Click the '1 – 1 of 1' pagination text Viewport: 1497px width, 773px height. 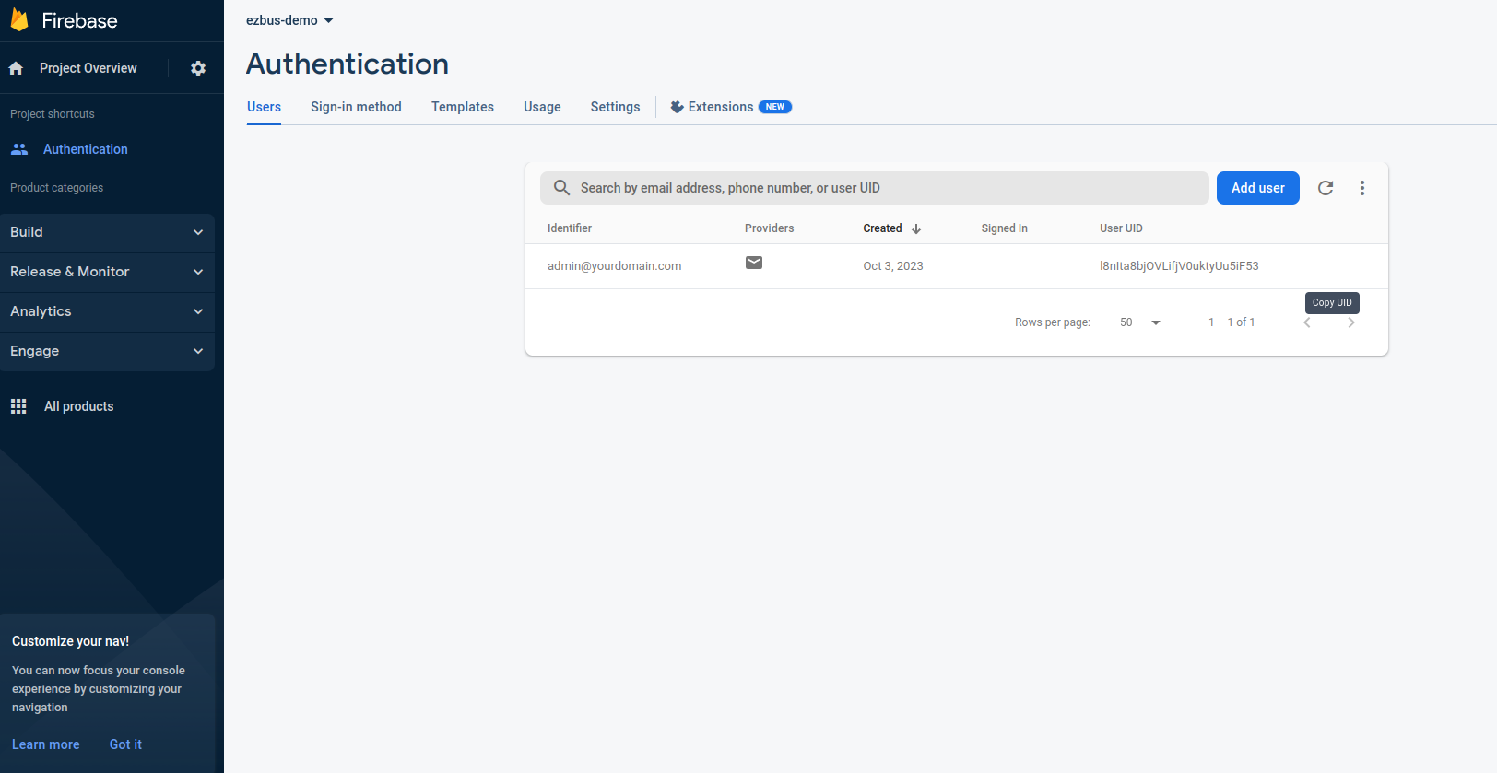pos(1232,322)
